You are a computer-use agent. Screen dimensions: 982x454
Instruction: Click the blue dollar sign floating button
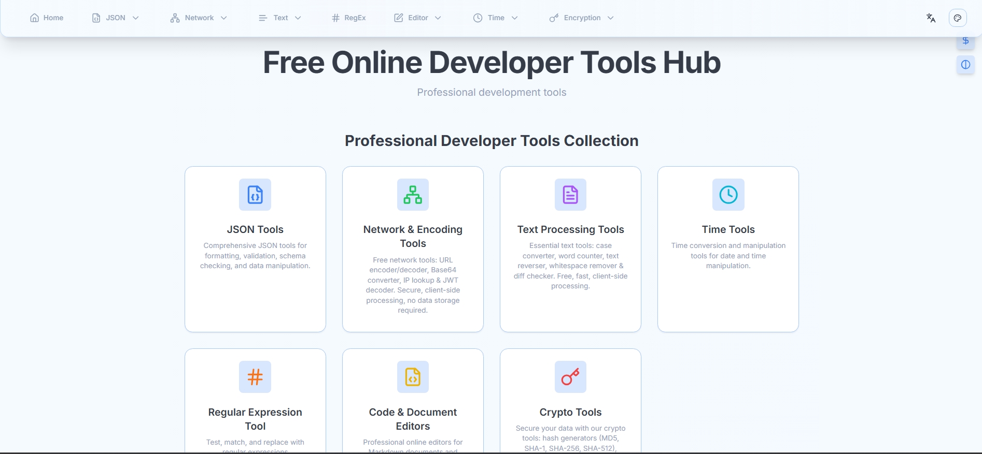965,41
